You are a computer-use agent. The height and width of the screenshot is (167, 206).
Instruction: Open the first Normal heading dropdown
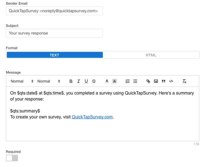tap(22, 81)
